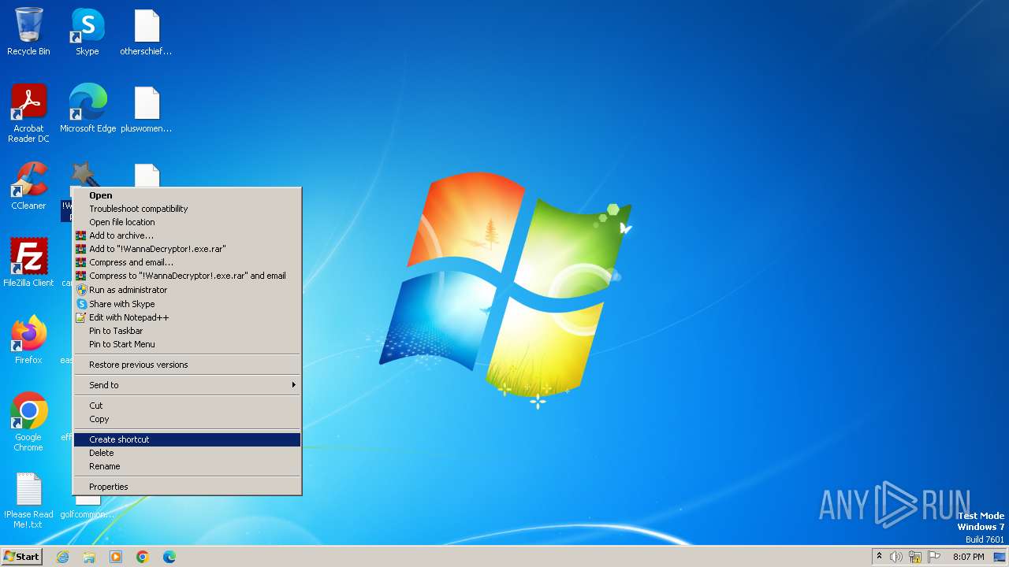The width and height of the screenshot is (1009, 567).
Task: Launch the Firefox desktop shortcut
Action: (x=28, y=340)
